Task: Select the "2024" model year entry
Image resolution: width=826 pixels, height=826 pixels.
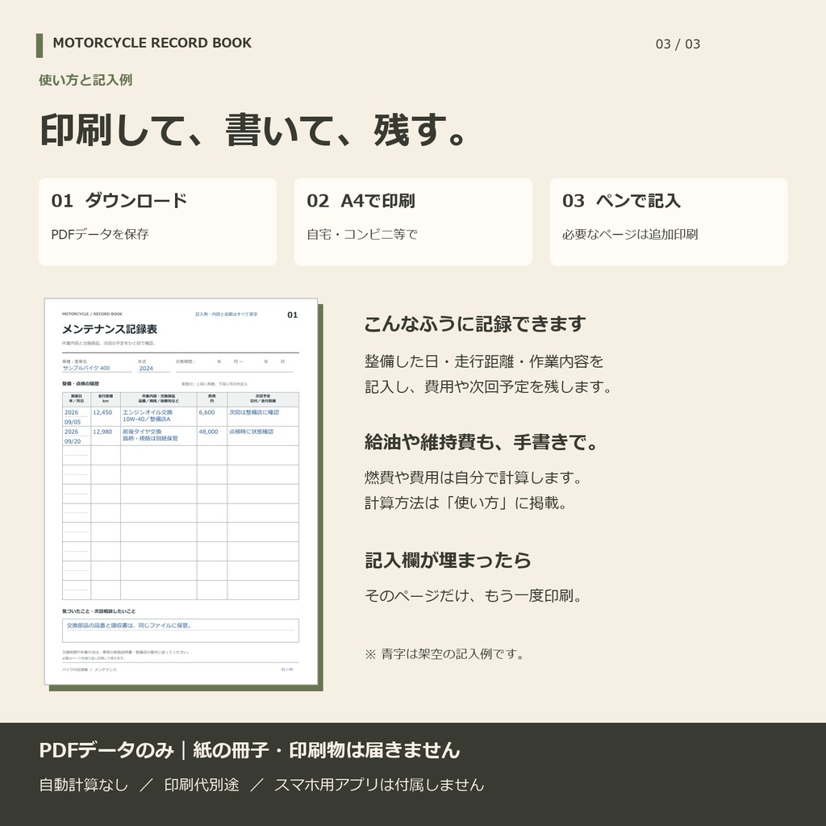Action: pyautogui.click(x=146, y=368)
